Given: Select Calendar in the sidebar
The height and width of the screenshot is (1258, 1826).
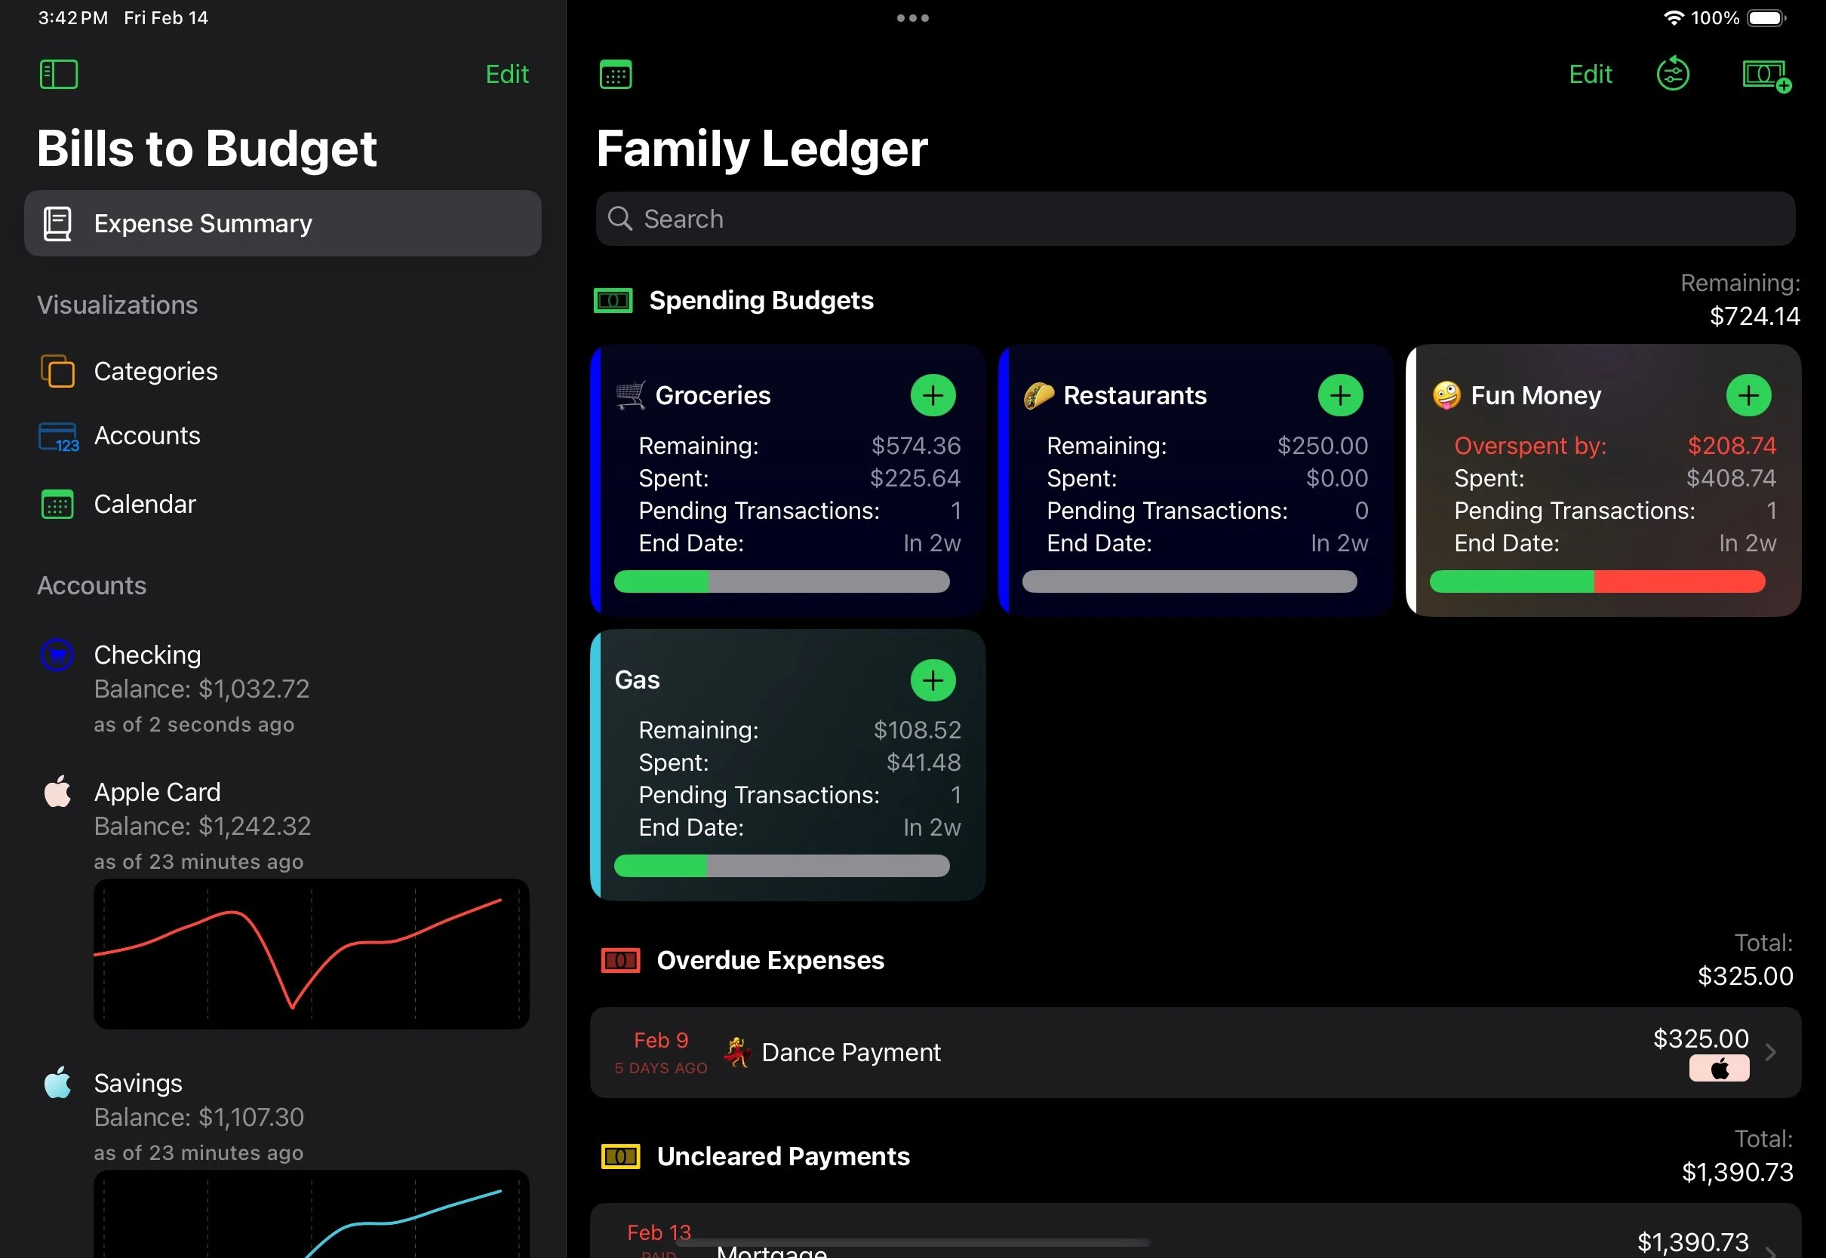Looking at the screenshot, I should pyautogui.click(x=144, y=505).
